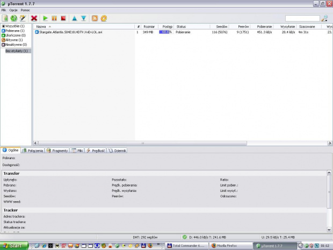Stop the torrent with the red stop icon

click(63, 18)
